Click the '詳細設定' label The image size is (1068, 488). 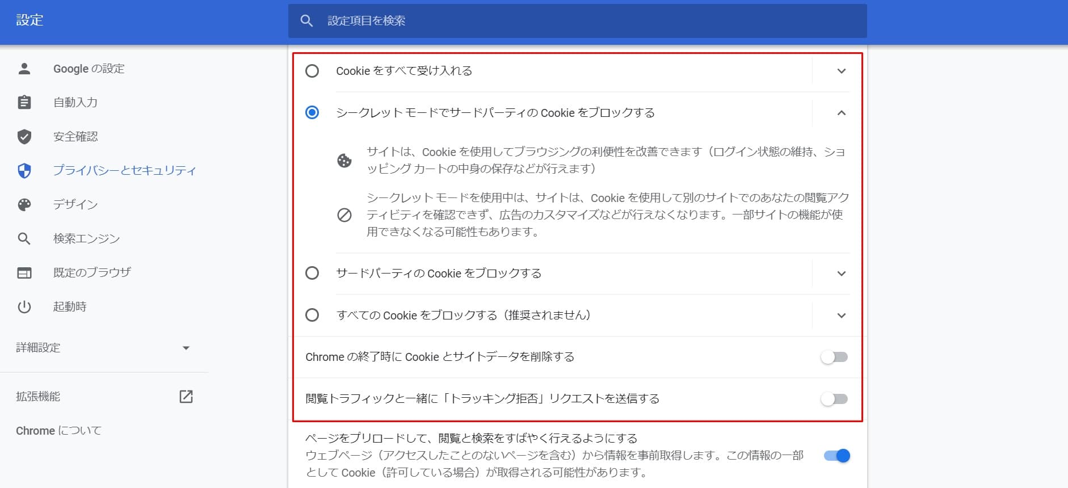38,348
